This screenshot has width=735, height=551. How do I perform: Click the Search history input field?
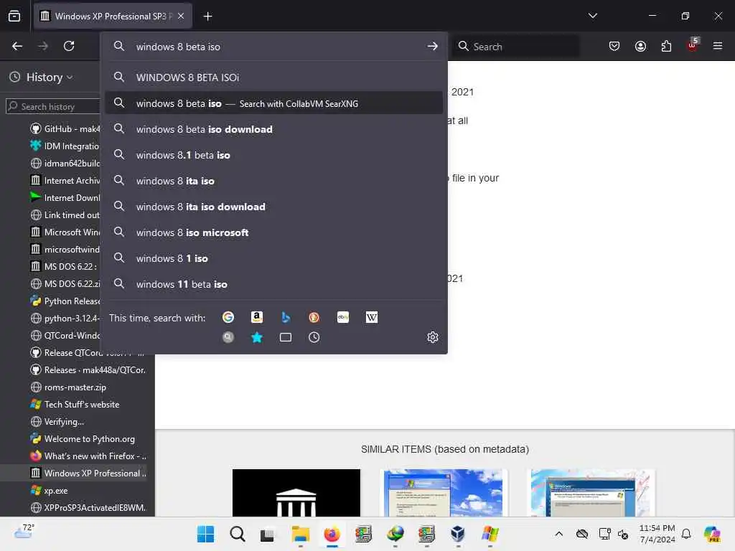pos(53,106)
